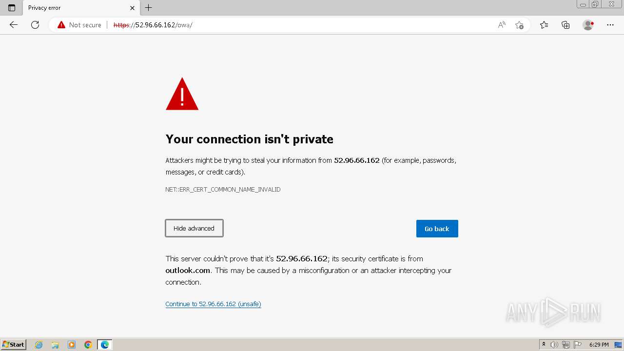Select the Privacy error tab
Screen dimensions: 624x351
coord(73,8)
